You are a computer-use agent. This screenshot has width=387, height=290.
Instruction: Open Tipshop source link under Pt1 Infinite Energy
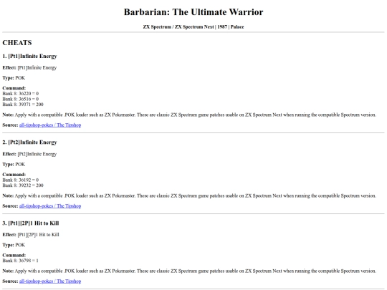pyautogui.click(x=50, y=125)
